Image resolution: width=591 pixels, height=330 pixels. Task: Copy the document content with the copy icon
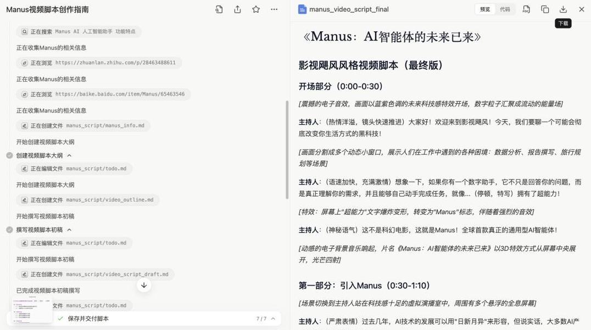[545, 9]
